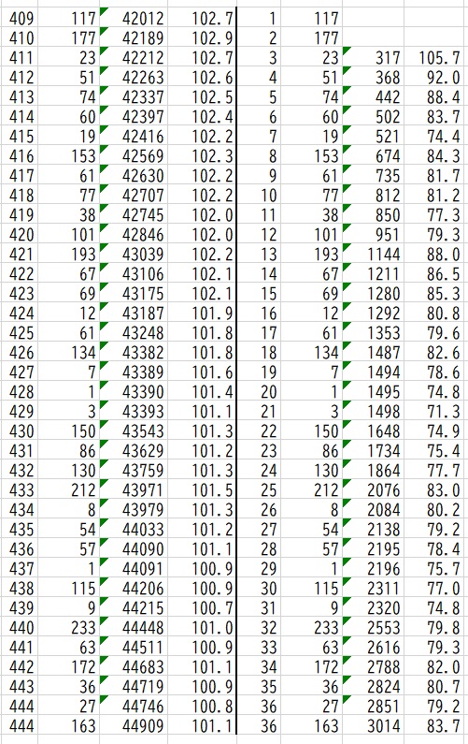This screenshot has height=744, width=468.
Task: Click cell with value 44909
Action: [134, 725]
